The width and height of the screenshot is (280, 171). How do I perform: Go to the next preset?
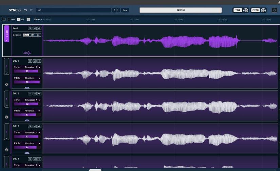(x=118, y=10)
